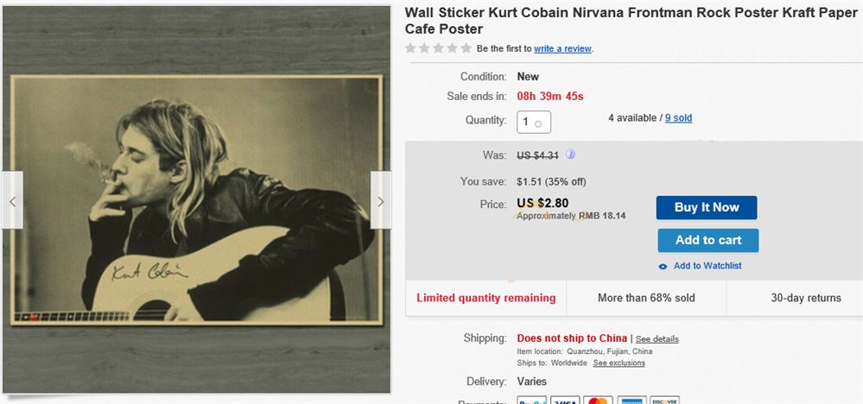863x404 pixels.
Task: Click the Quantity input field
Action: click(x=534, y=121)
